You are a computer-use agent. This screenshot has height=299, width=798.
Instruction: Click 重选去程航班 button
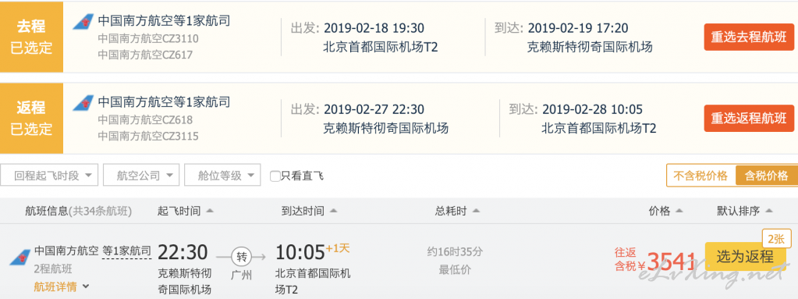click(x=749, y=37)
